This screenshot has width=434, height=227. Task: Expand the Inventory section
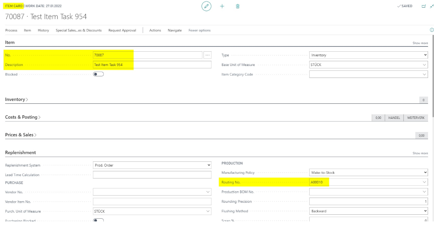tap(17, 99)
